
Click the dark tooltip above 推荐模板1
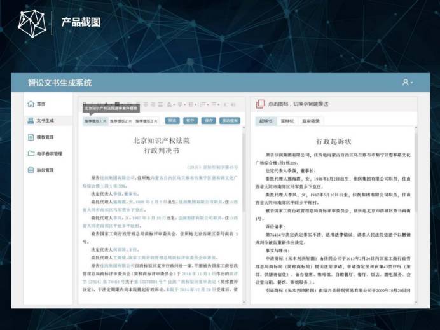click(111, 108)
